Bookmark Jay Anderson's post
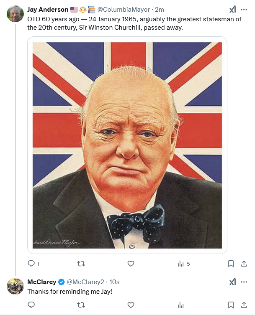This screenshot has height=315, width=255. pos(231,264)
